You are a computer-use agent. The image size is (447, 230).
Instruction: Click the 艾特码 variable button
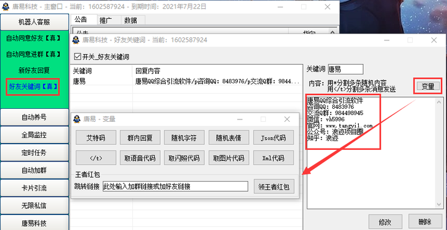pos(96,138)
